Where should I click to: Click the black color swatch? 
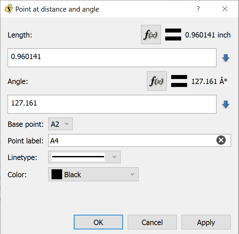57,174
